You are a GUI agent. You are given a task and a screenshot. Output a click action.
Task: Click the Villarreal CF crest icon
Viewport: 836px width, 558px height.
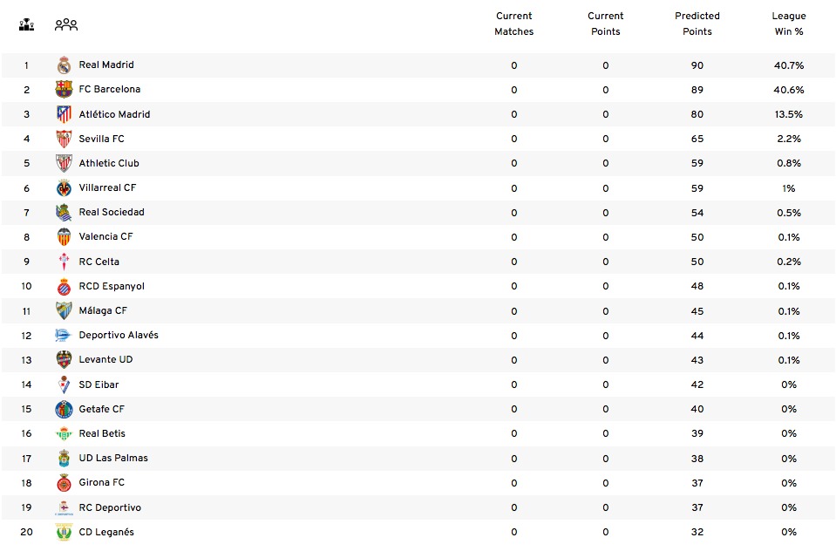click(64, 188)
